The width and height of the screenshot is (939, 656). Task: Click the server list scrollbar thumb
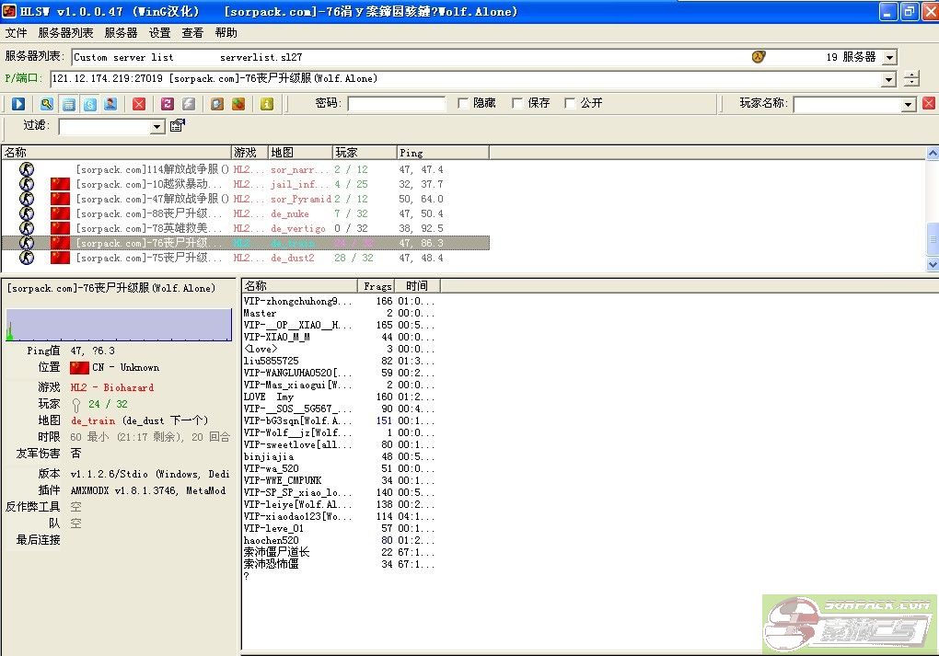(933, 238)
